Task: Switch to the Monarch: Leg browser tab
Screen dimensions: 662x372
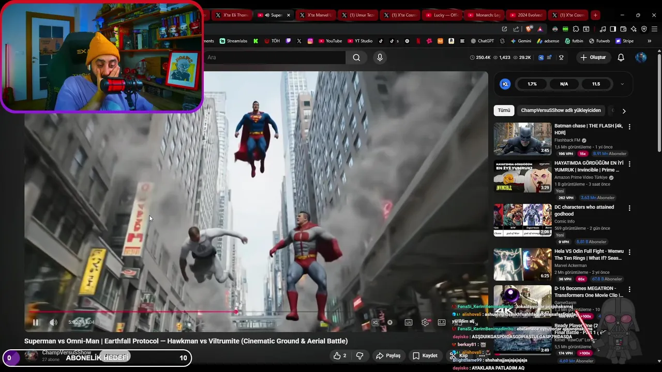Action: (484, 15)
